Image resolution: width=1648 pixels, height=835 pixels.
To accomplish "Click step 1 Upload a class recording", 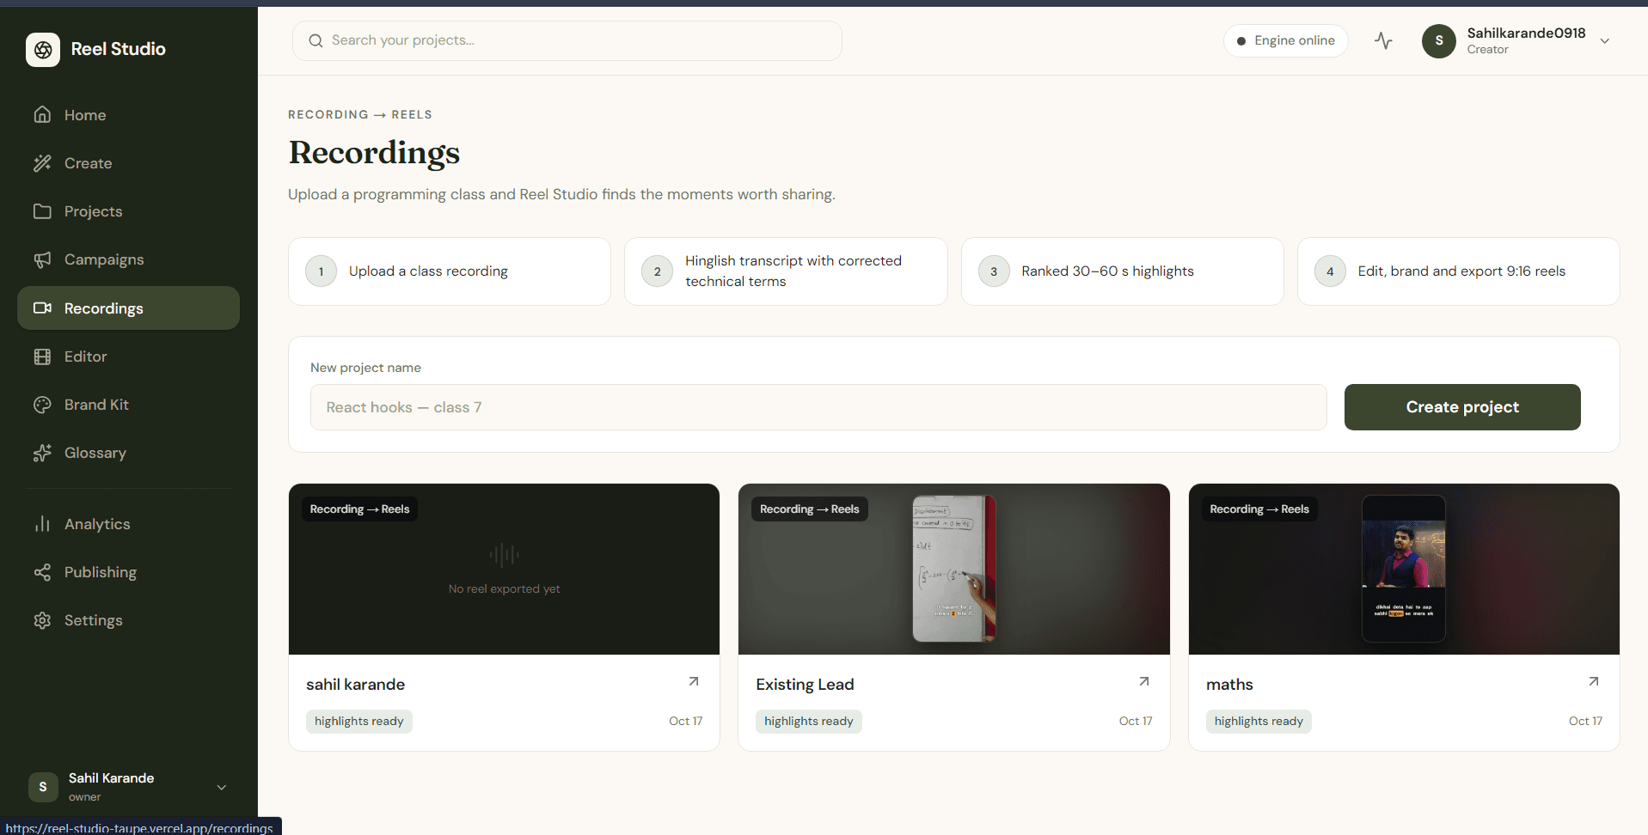I will click(x=450, y=271).
